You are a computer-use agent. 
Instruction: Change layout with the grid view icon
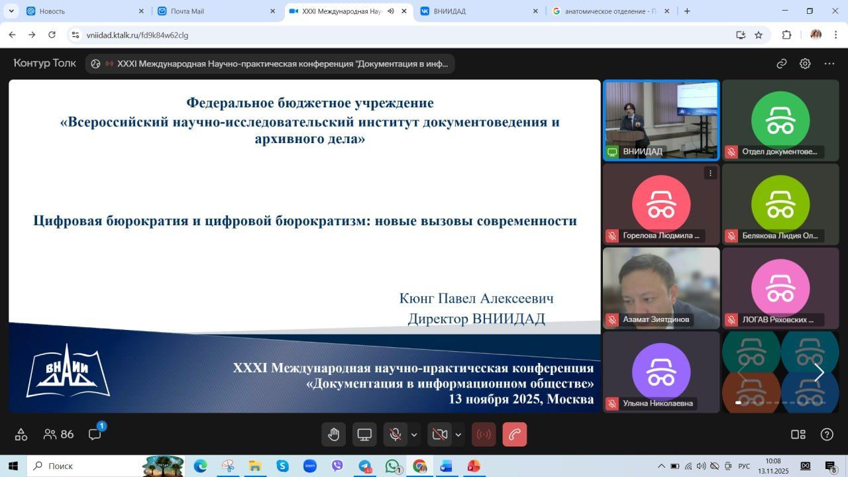(798, 435)
